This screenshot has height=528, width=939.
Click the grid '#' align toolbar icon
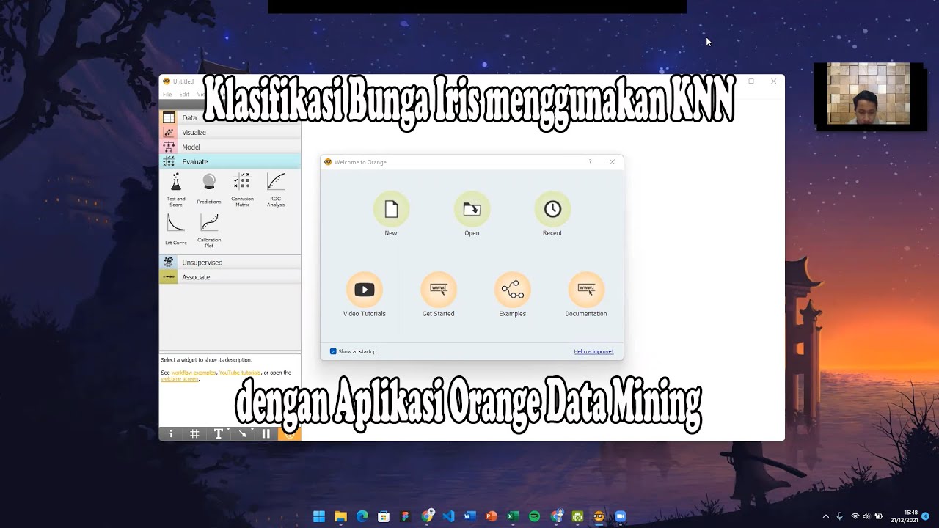(194, 433)
